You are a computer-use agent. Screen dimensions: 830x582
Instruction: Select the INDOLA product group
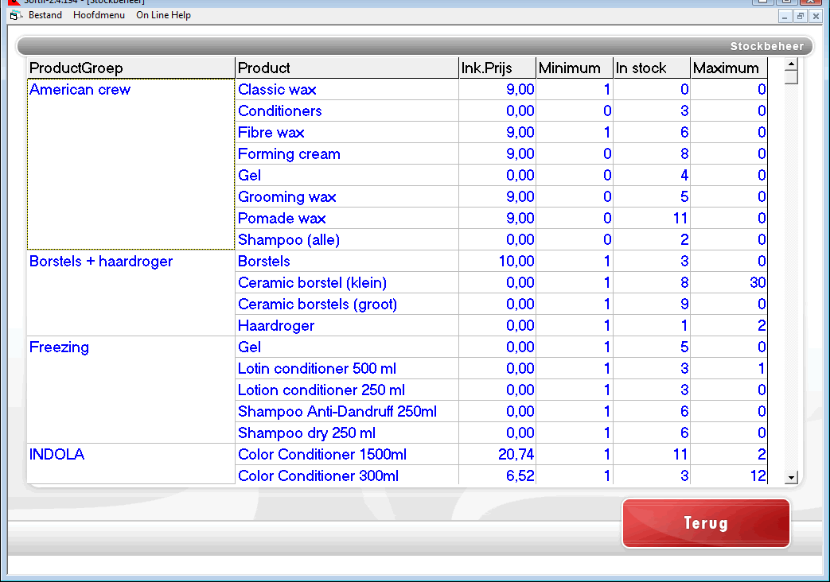[x=131, y=464]
